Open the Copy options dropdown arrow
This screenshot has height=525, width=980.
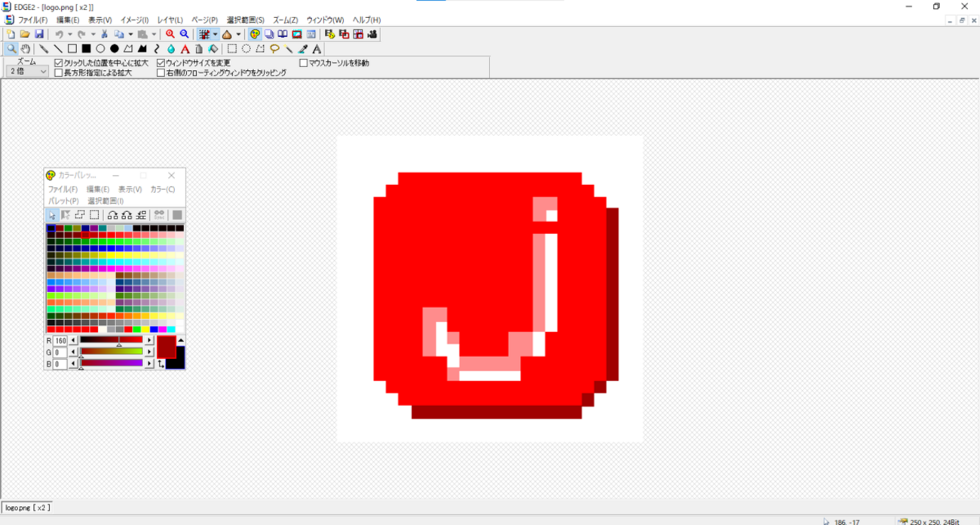(130, 34)
